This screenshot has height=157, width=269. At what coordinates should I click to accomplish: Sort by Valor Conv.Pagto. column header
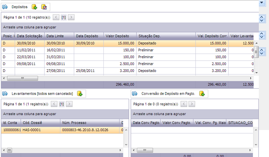(177, 123)
